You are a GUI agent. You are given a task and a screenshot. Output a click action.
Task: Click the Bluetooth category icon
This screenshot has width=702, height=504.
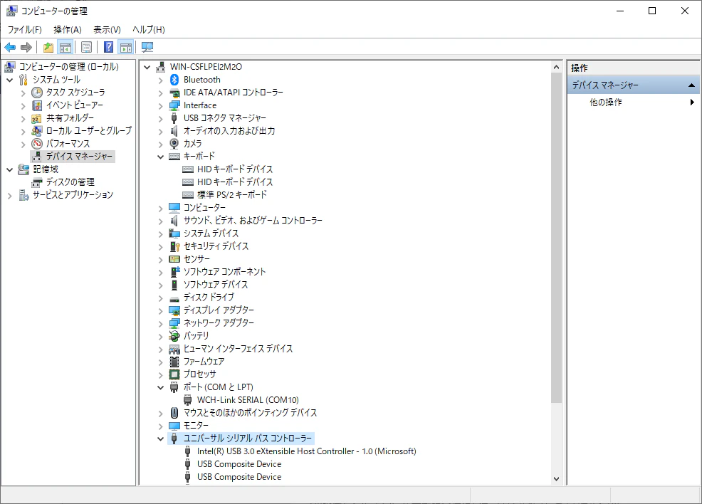click(x=174, y=80)
